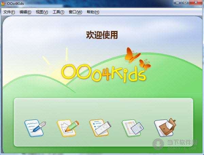Click the OOo4Kids title bar app icon

[x=3, y=3]
